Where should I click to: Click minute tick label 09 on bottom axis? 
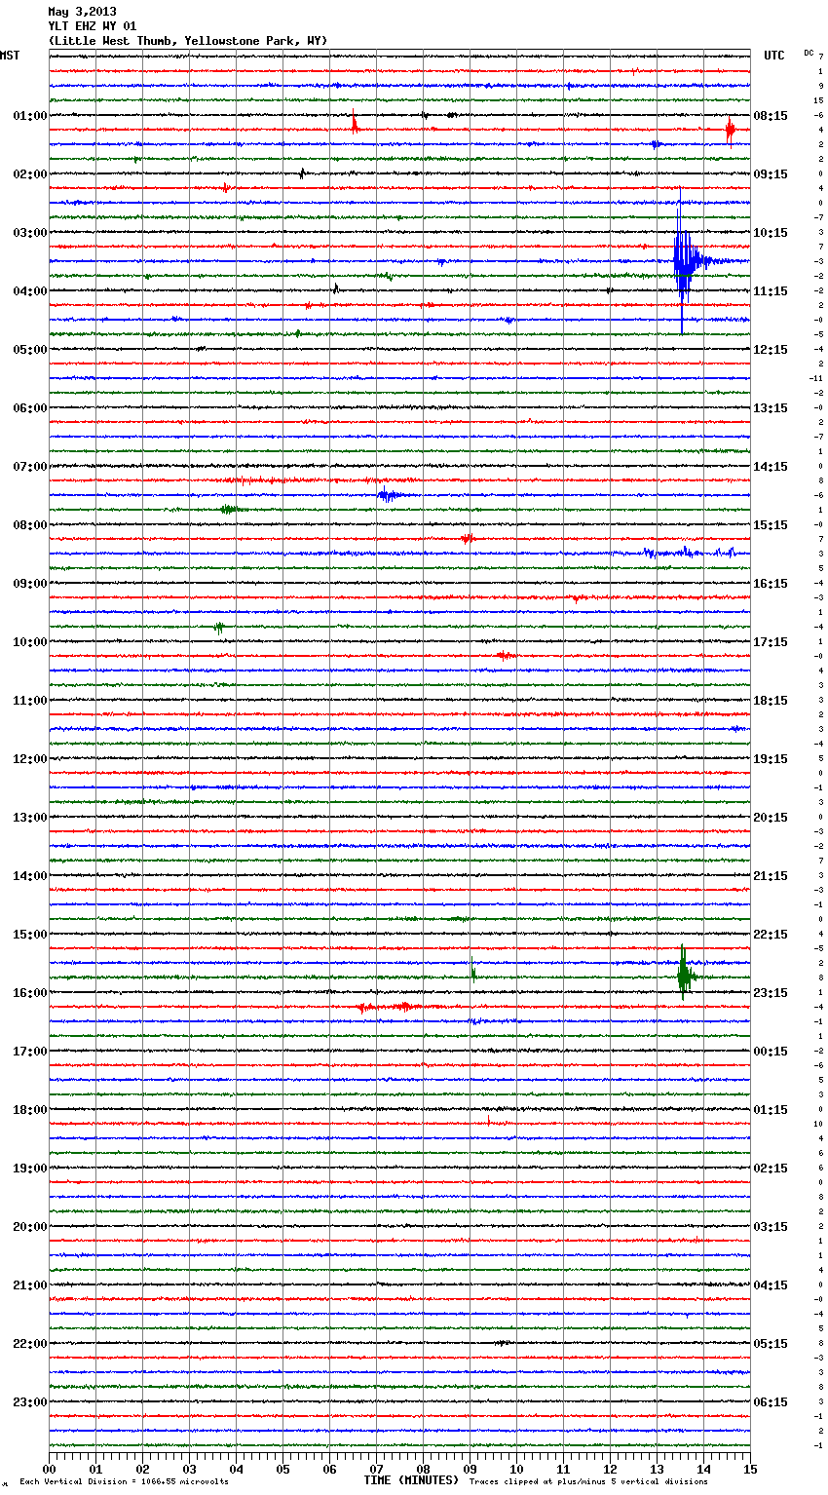tap(470, 1469)
